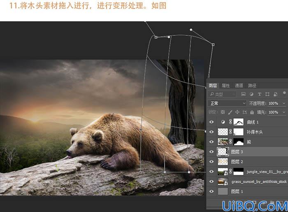
Task: Filter layers by pixel layer icon
Action: (244, 94)
